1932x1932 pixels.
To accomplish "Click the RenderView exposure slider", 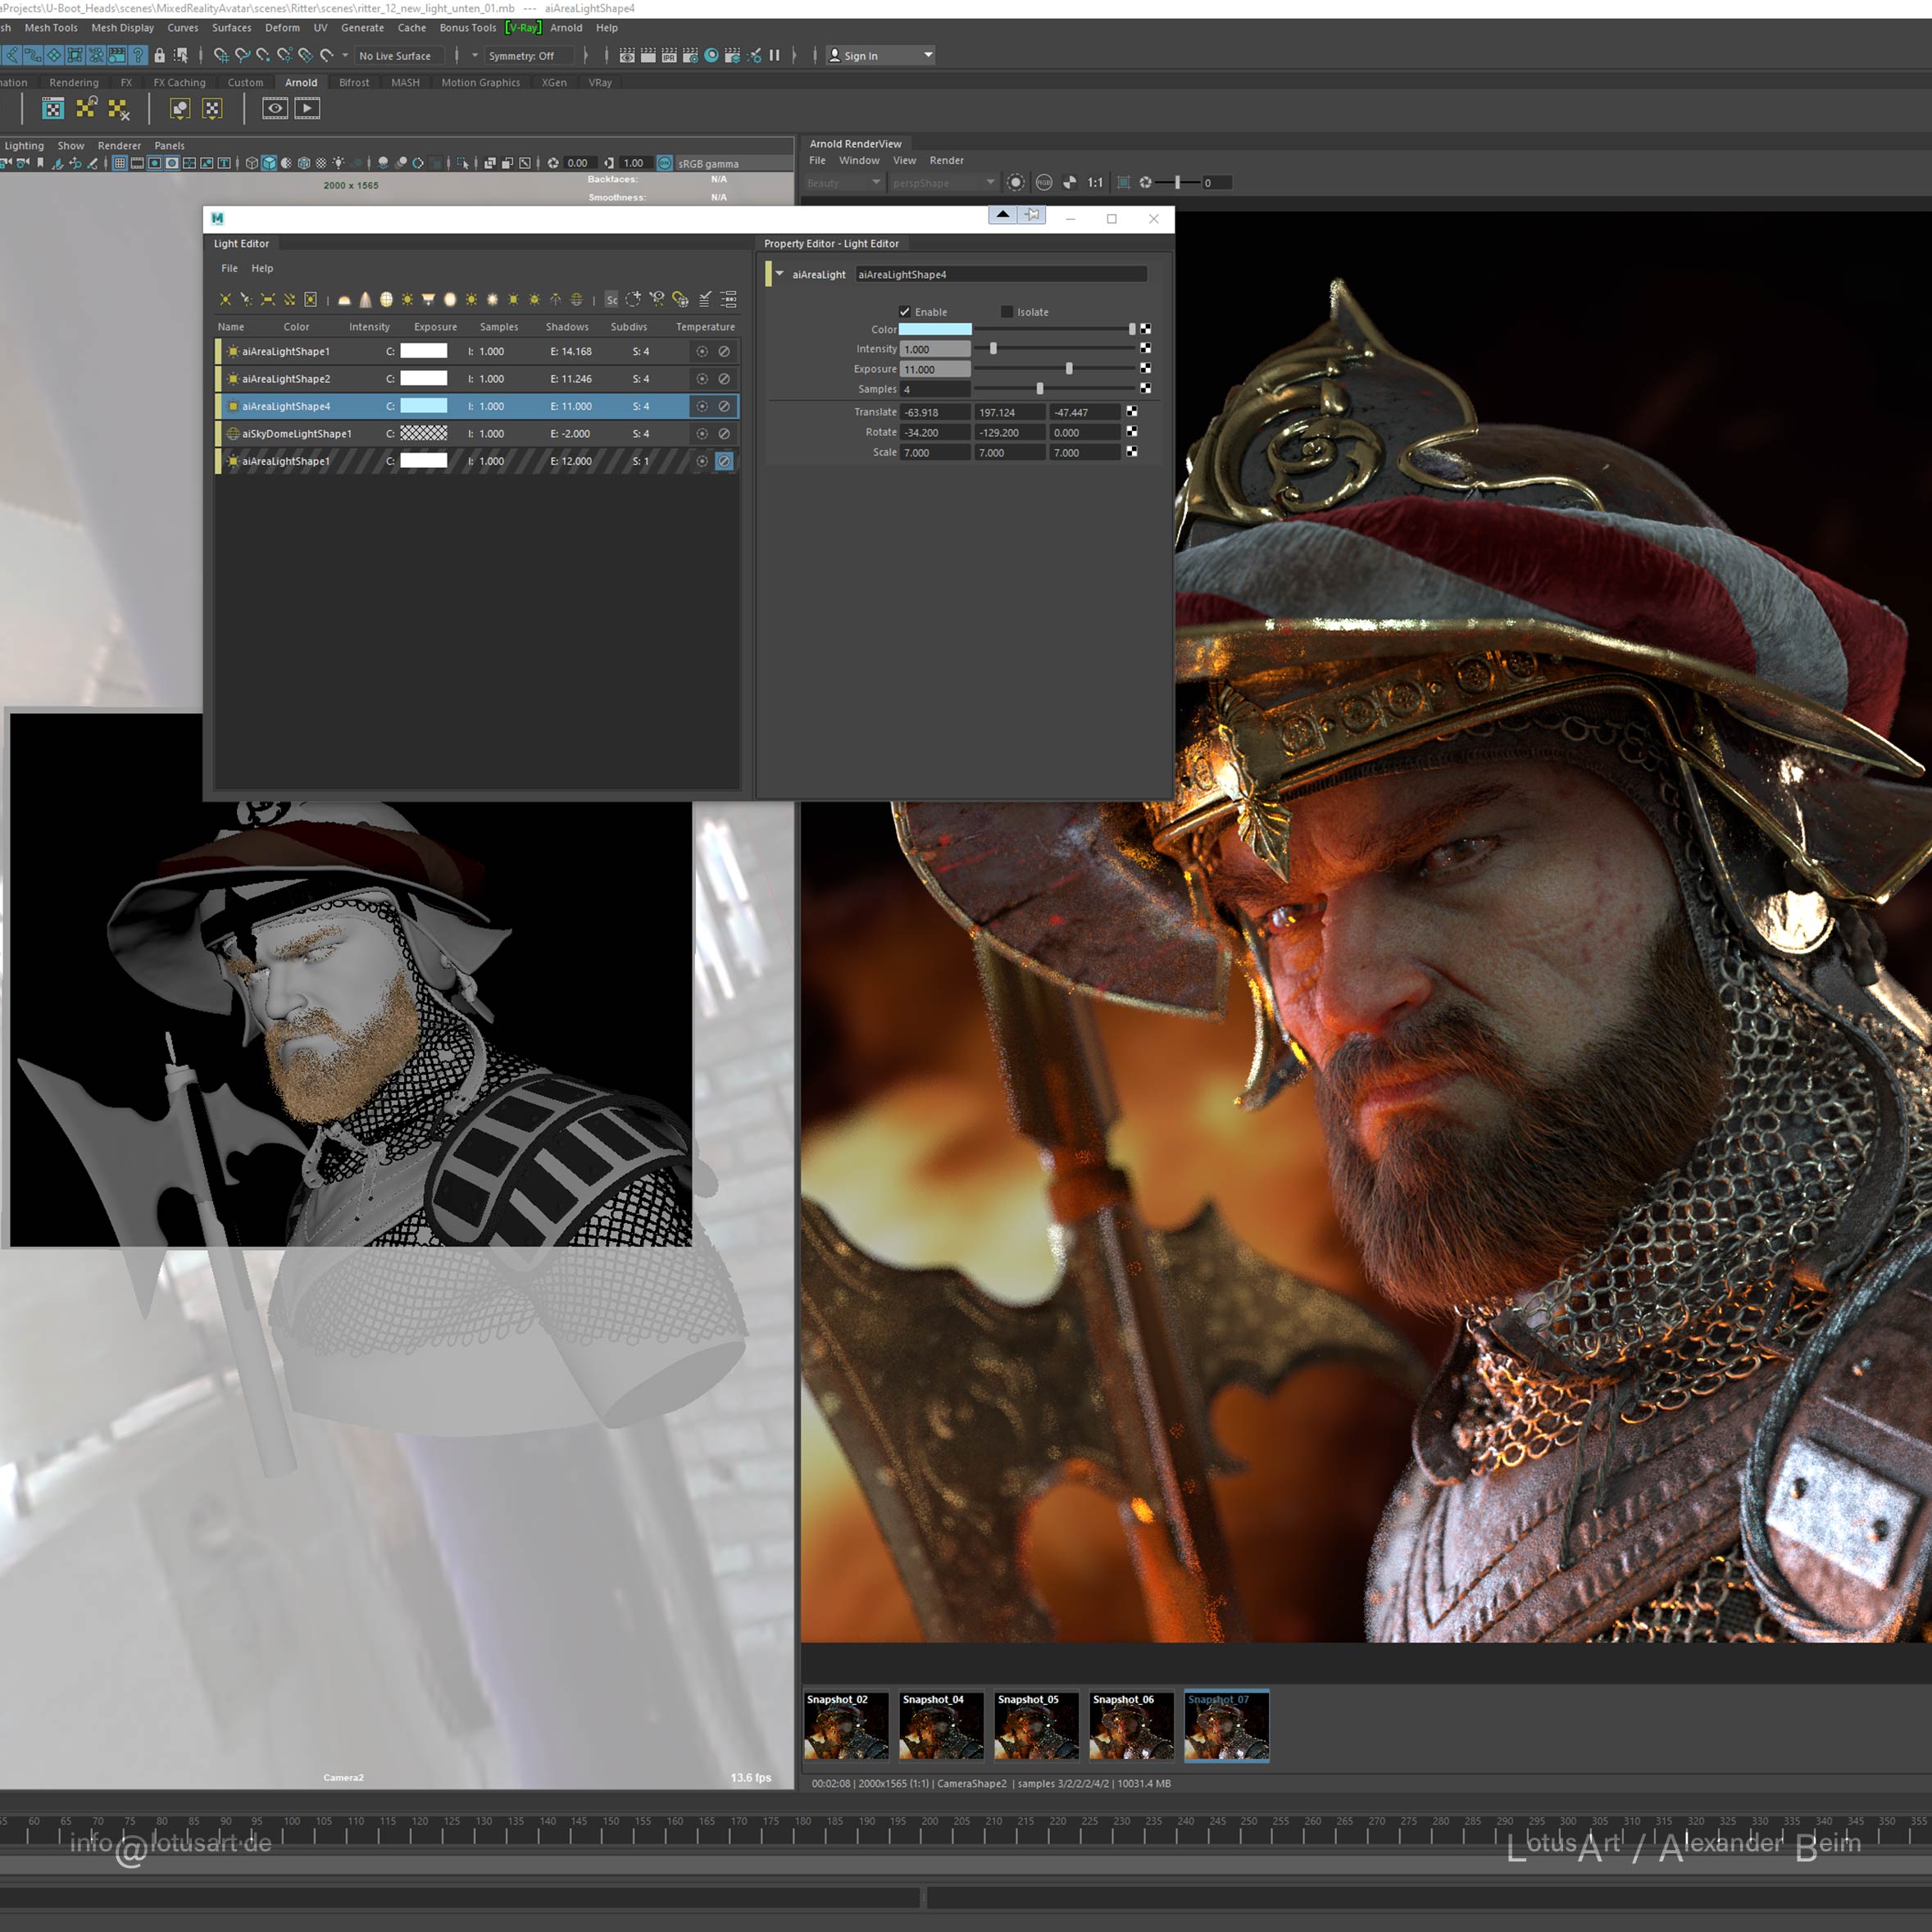I will [1177, 182].
